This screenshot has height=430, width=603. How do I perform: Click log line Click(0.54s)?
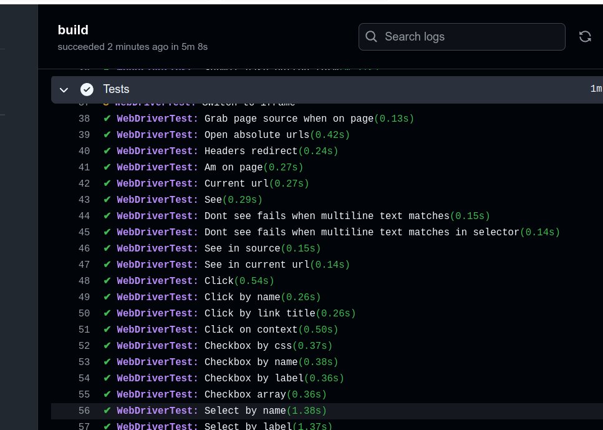click(x=189, y=281)
